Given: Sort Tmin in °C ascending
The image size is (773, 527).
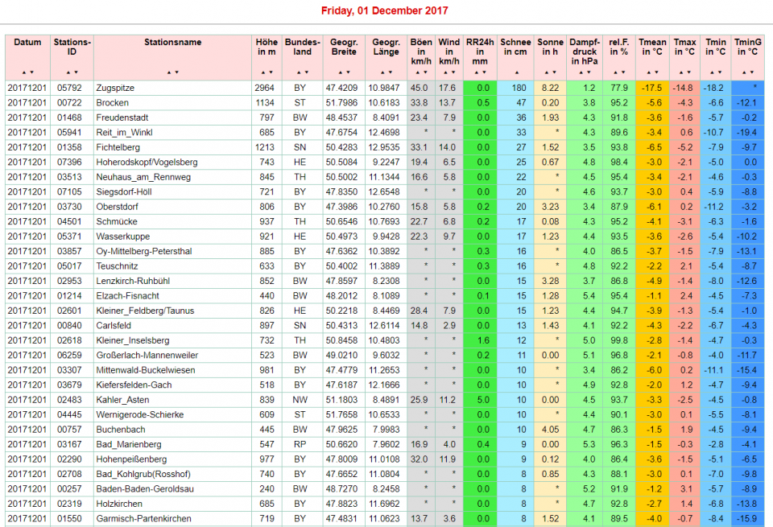Looking at the screenshot, I should tap(711, 72).
